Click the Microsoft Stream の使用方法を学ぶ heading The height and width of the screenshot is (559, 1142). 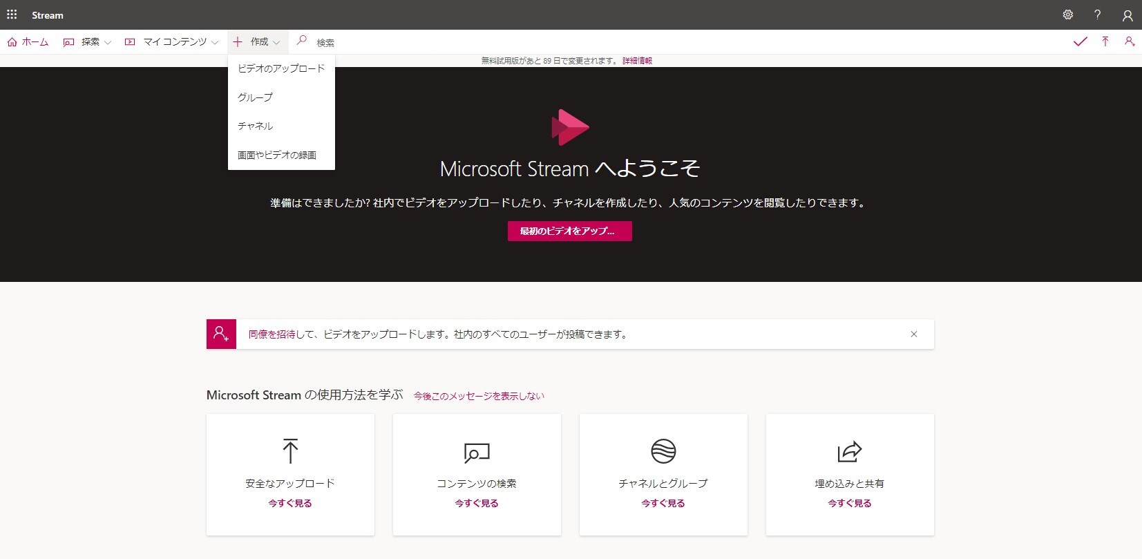[x=305, y=395]
